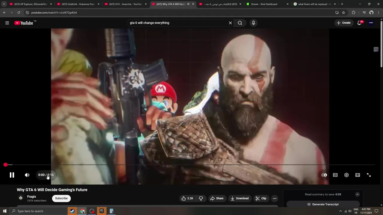
Task: Show hidden system tray icons
Action: click(x=340, y=211)
